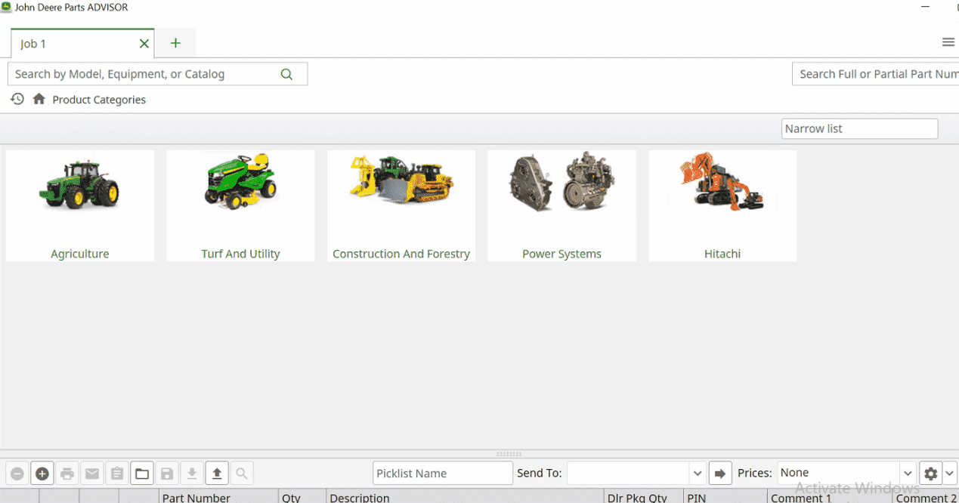
Task: Click the Product Categories breadcrumb
Action: [99, 100]
